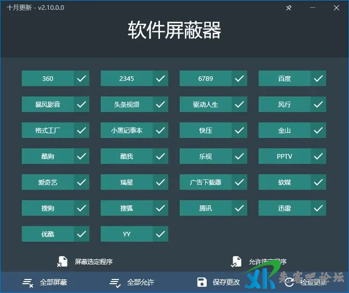This screenshot has width=349, height=293.
Task: Select the PPTV software tile
Action: [285, 156]
